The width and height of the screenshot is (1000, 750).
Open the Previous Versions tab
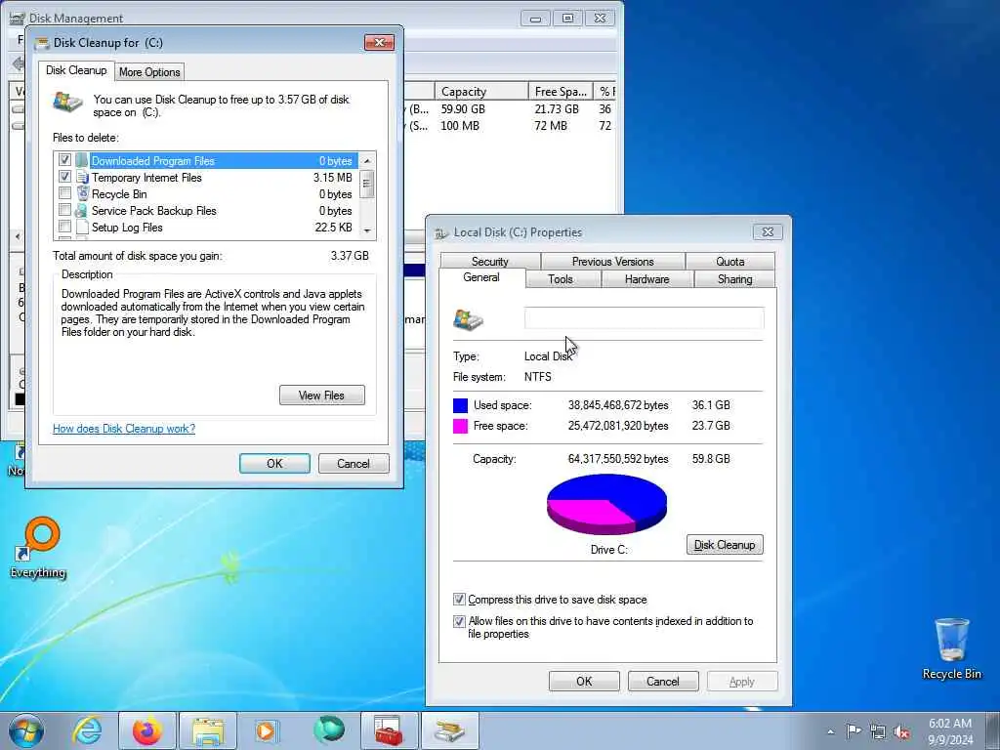coord(613,261)
